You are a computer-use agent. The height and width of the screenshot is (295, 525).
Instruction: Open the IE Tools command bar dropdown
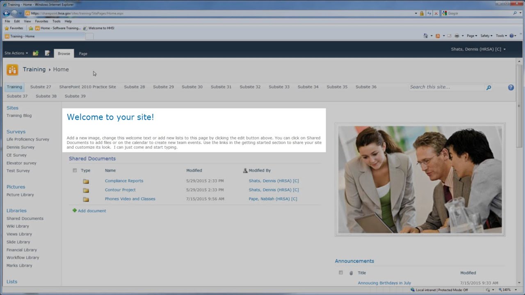[x=501, y=36]
